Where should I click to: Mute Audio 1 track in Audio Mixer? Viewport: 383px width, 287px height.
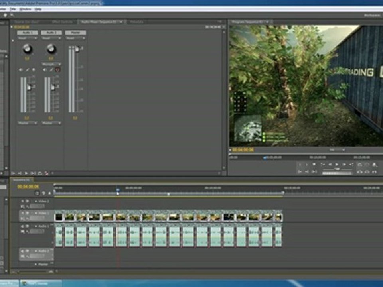(20, 70)
